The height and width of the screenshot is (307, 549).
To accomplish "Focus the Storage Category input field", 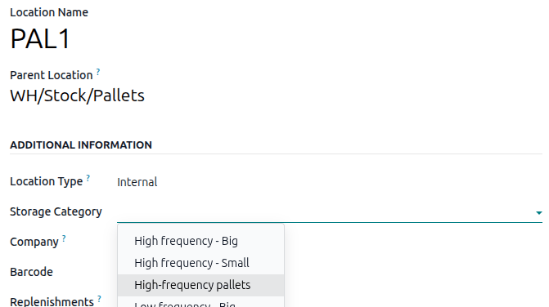I will (x=325, y=212).
